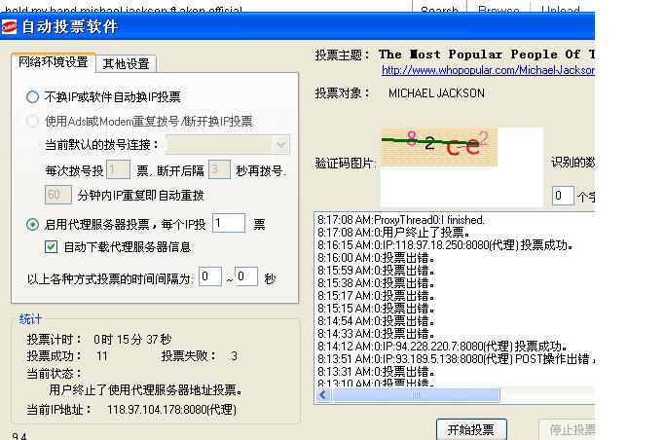665x440 pixels.
Task: Select 启用代理服务器投票 radio option
Action: tap(33, 224)
